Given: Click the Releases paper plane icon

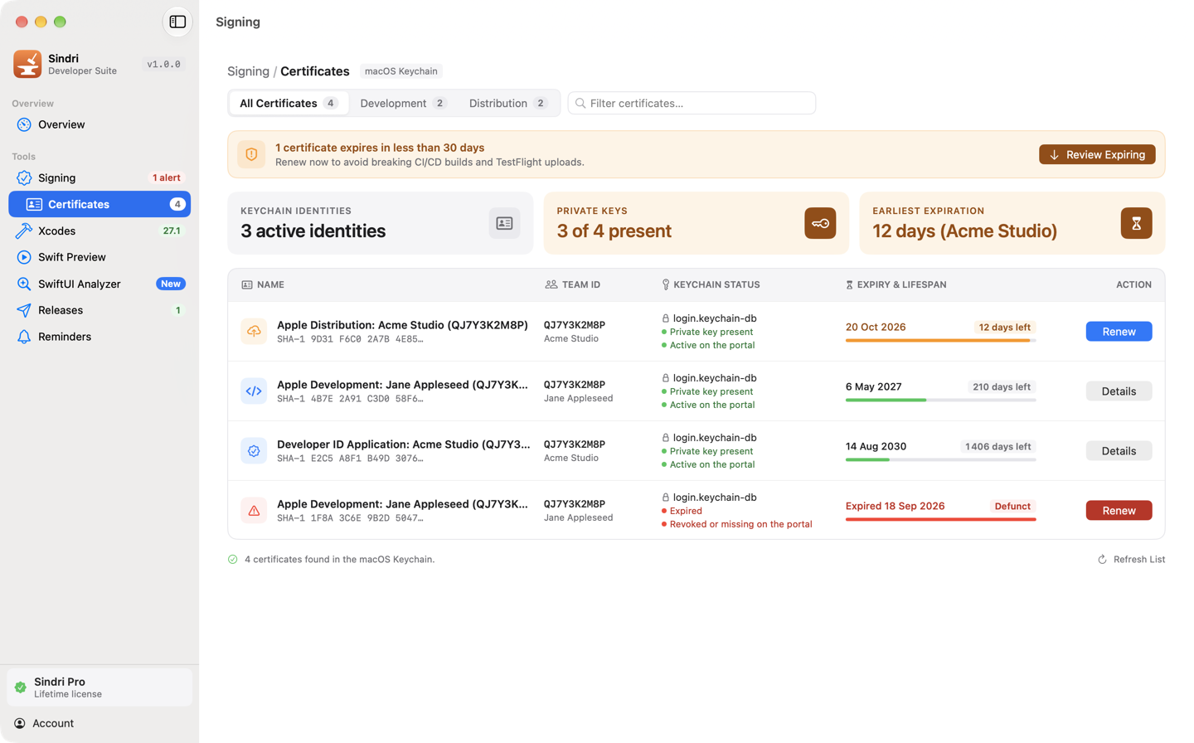Looking at the screenshot, I should (x=24, y=310).
